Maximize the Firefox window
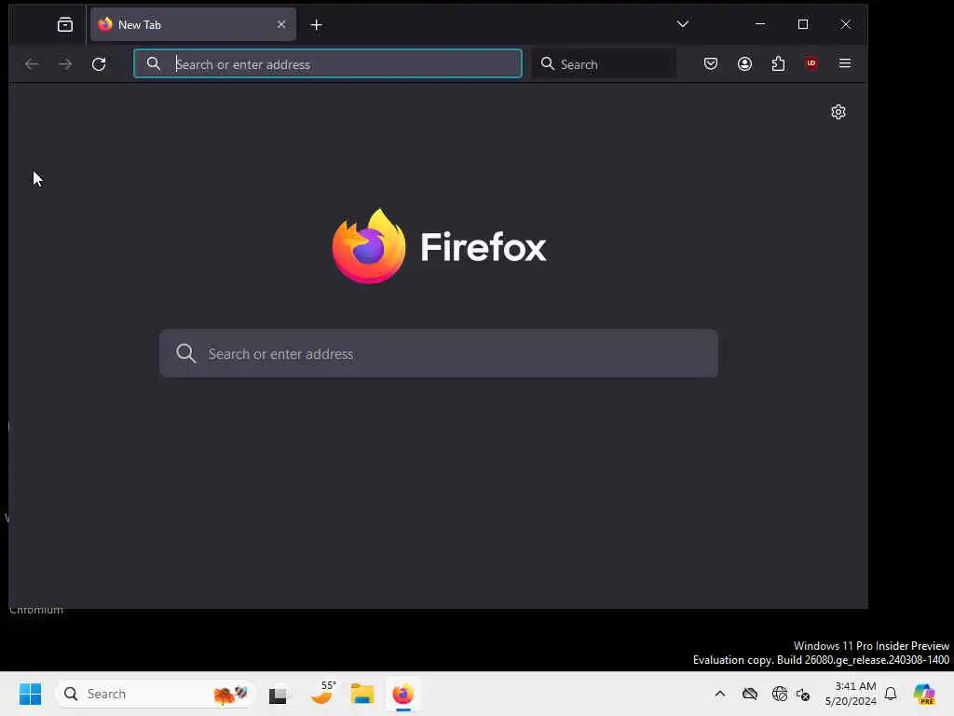This screenshot has width=954, height=716. [803, 24]
